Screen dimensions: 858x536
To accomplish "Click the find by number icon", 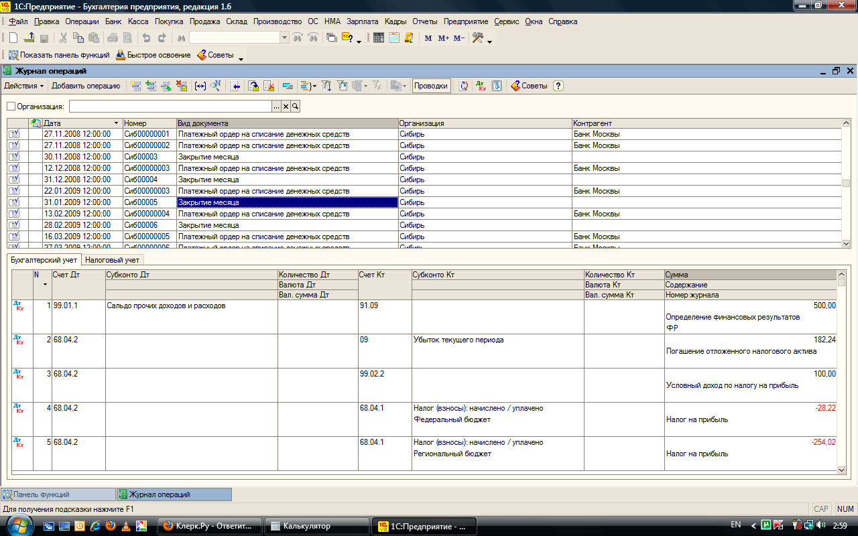I will click(x=216, y=86).
